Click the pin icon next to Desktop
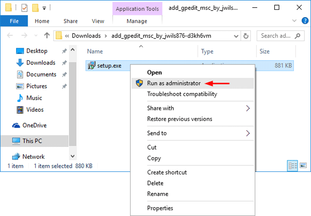This screenshot has width=311, height=216. coord(64,51)
